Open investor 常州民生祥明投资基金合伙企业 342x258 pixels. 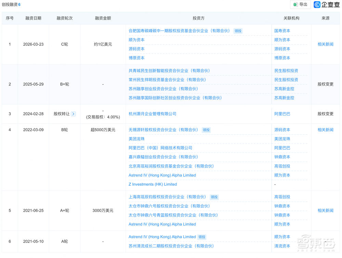167,80
